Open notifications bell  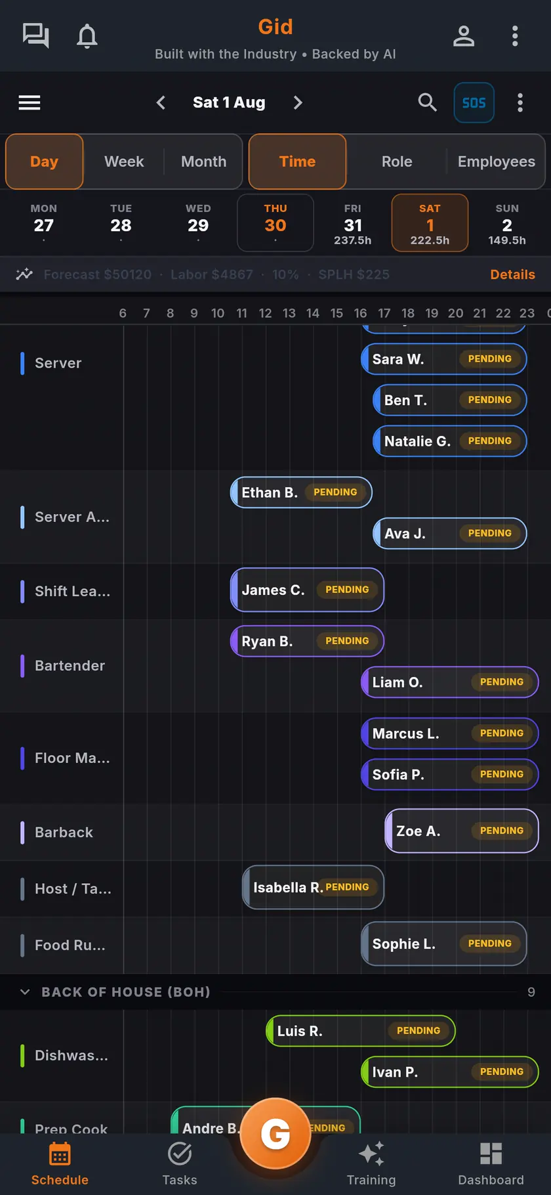click(x=87, y=35)
